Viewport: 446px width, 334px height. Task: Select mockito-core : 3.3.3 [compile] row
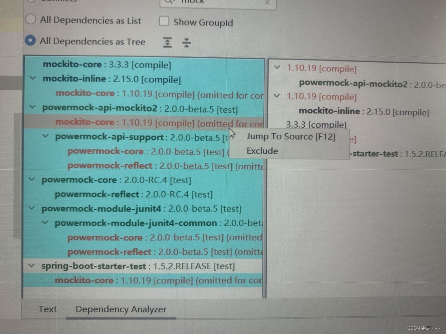144,65
